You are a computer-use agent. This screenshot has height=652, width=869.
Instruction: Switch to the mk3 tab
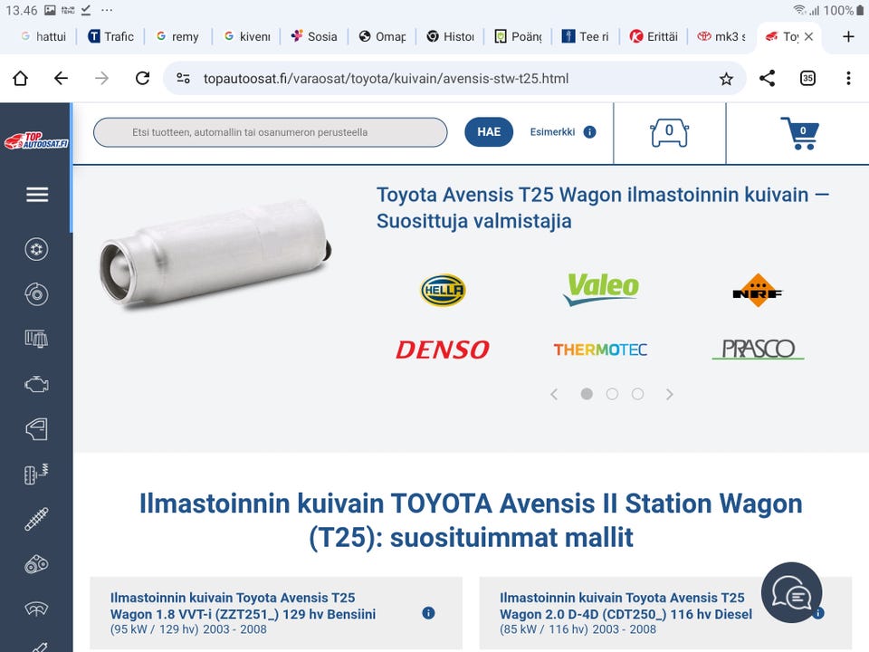pyautogui.click(x=721, y=36)
